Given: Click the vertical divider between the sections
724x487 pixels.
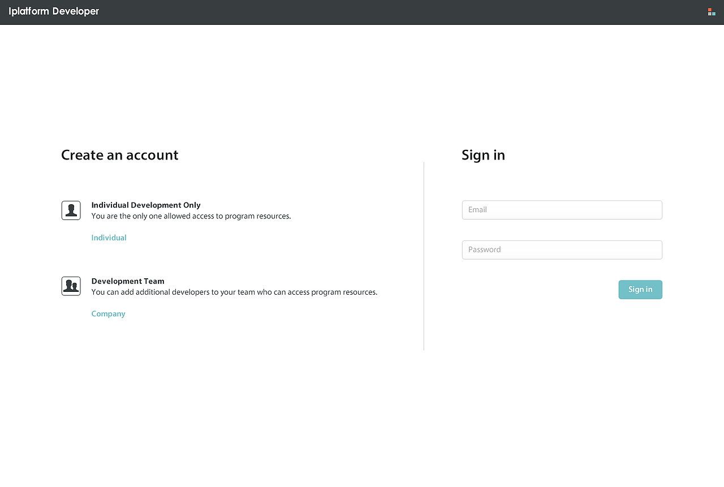Looking at the screenshot, I should (424, 256).
